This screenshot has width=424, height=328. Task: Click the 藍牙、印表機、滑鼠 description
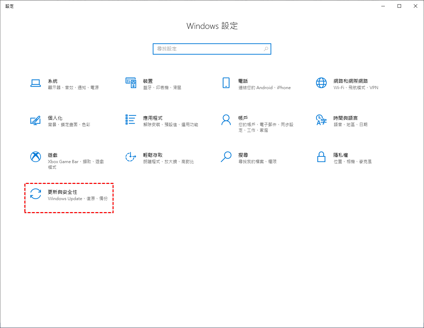(162, 88)
